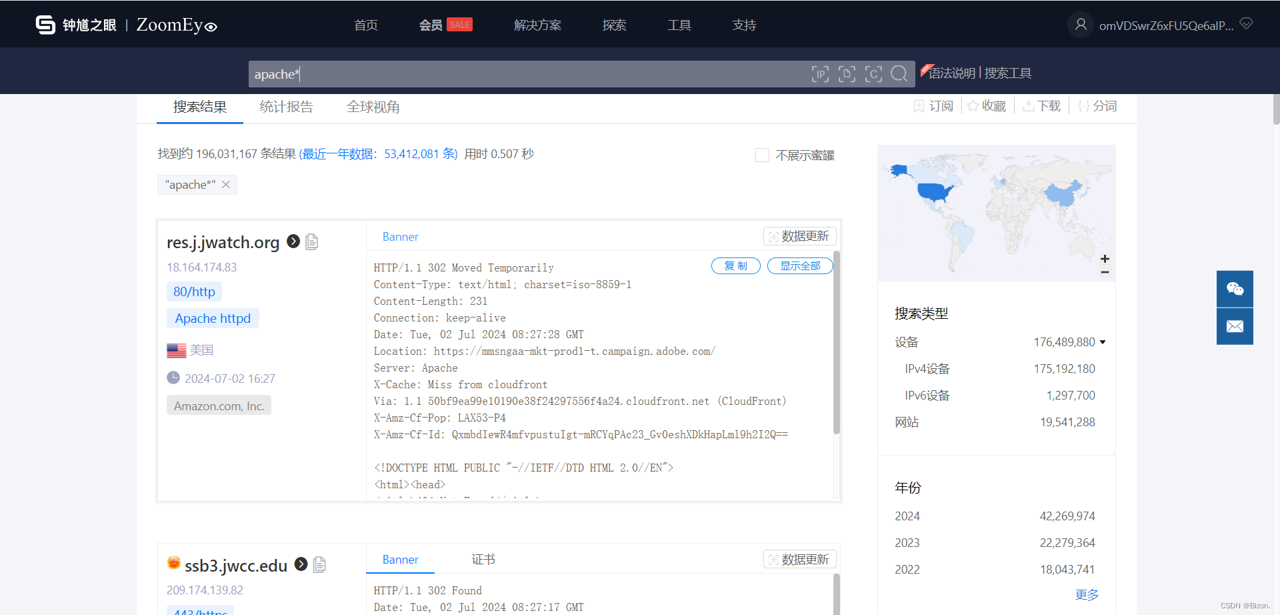This screenshot has width=1280, height=615.
Task: Click the banner panel scrollbar of res.j.jwatch.org
Action: tap(836, 343)
